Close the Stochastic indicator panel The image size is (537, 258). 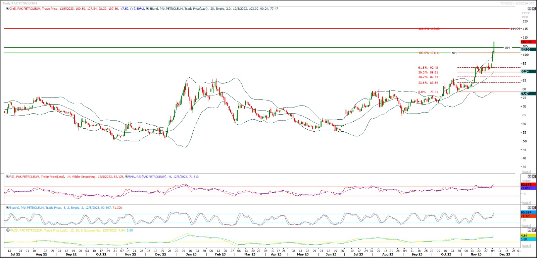point(534,208)
